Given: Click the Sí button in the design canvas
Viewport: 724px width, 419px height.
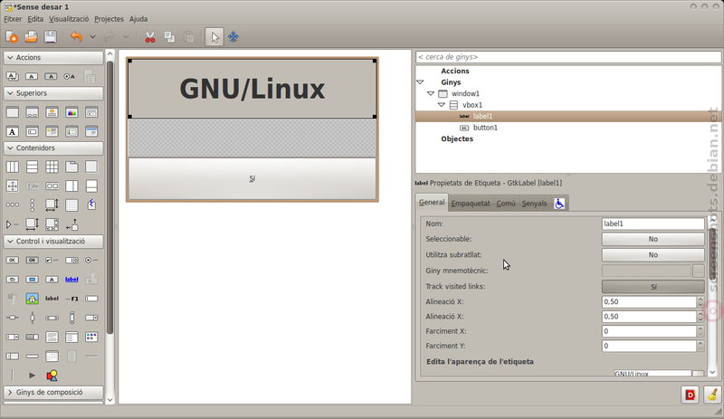Looking at the screenshot, I should (x=252, y=179).
